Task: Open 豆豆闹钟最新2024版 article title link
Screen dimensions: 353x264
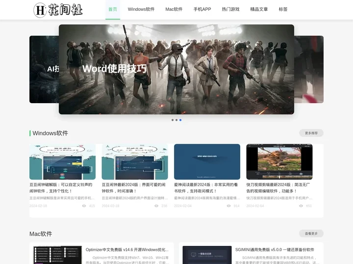Action: click(x=133, y=188)
